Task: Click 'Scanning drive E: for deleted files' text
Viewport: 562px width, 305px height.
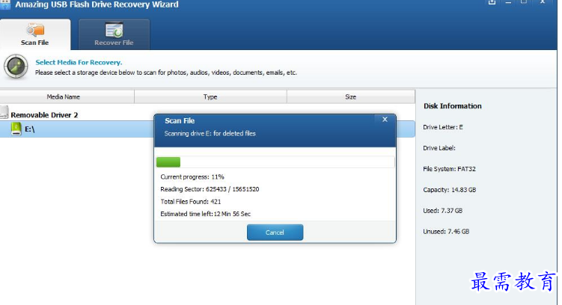Action: [210, 134]
